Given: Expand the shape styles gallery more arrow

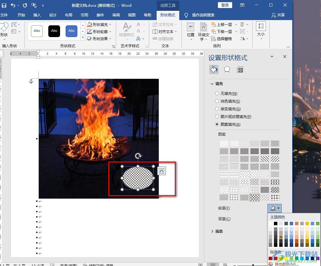Looking at the screenshot, I should 83,38.
